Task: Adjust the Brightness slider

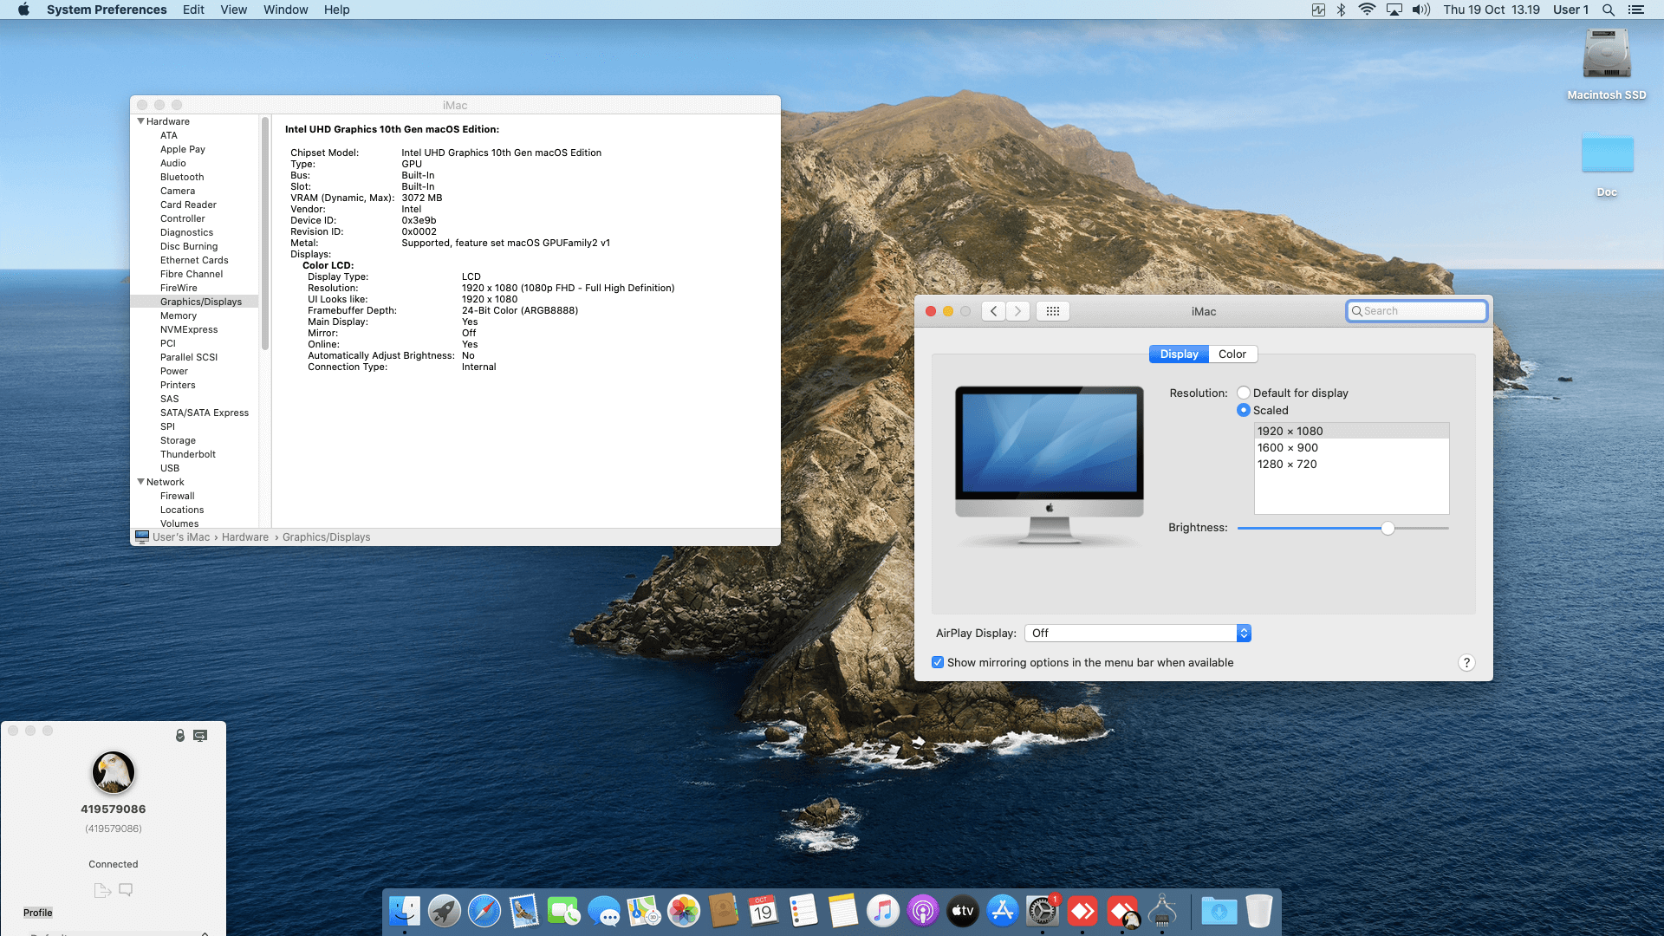Action: click(x=1388, y=528)
